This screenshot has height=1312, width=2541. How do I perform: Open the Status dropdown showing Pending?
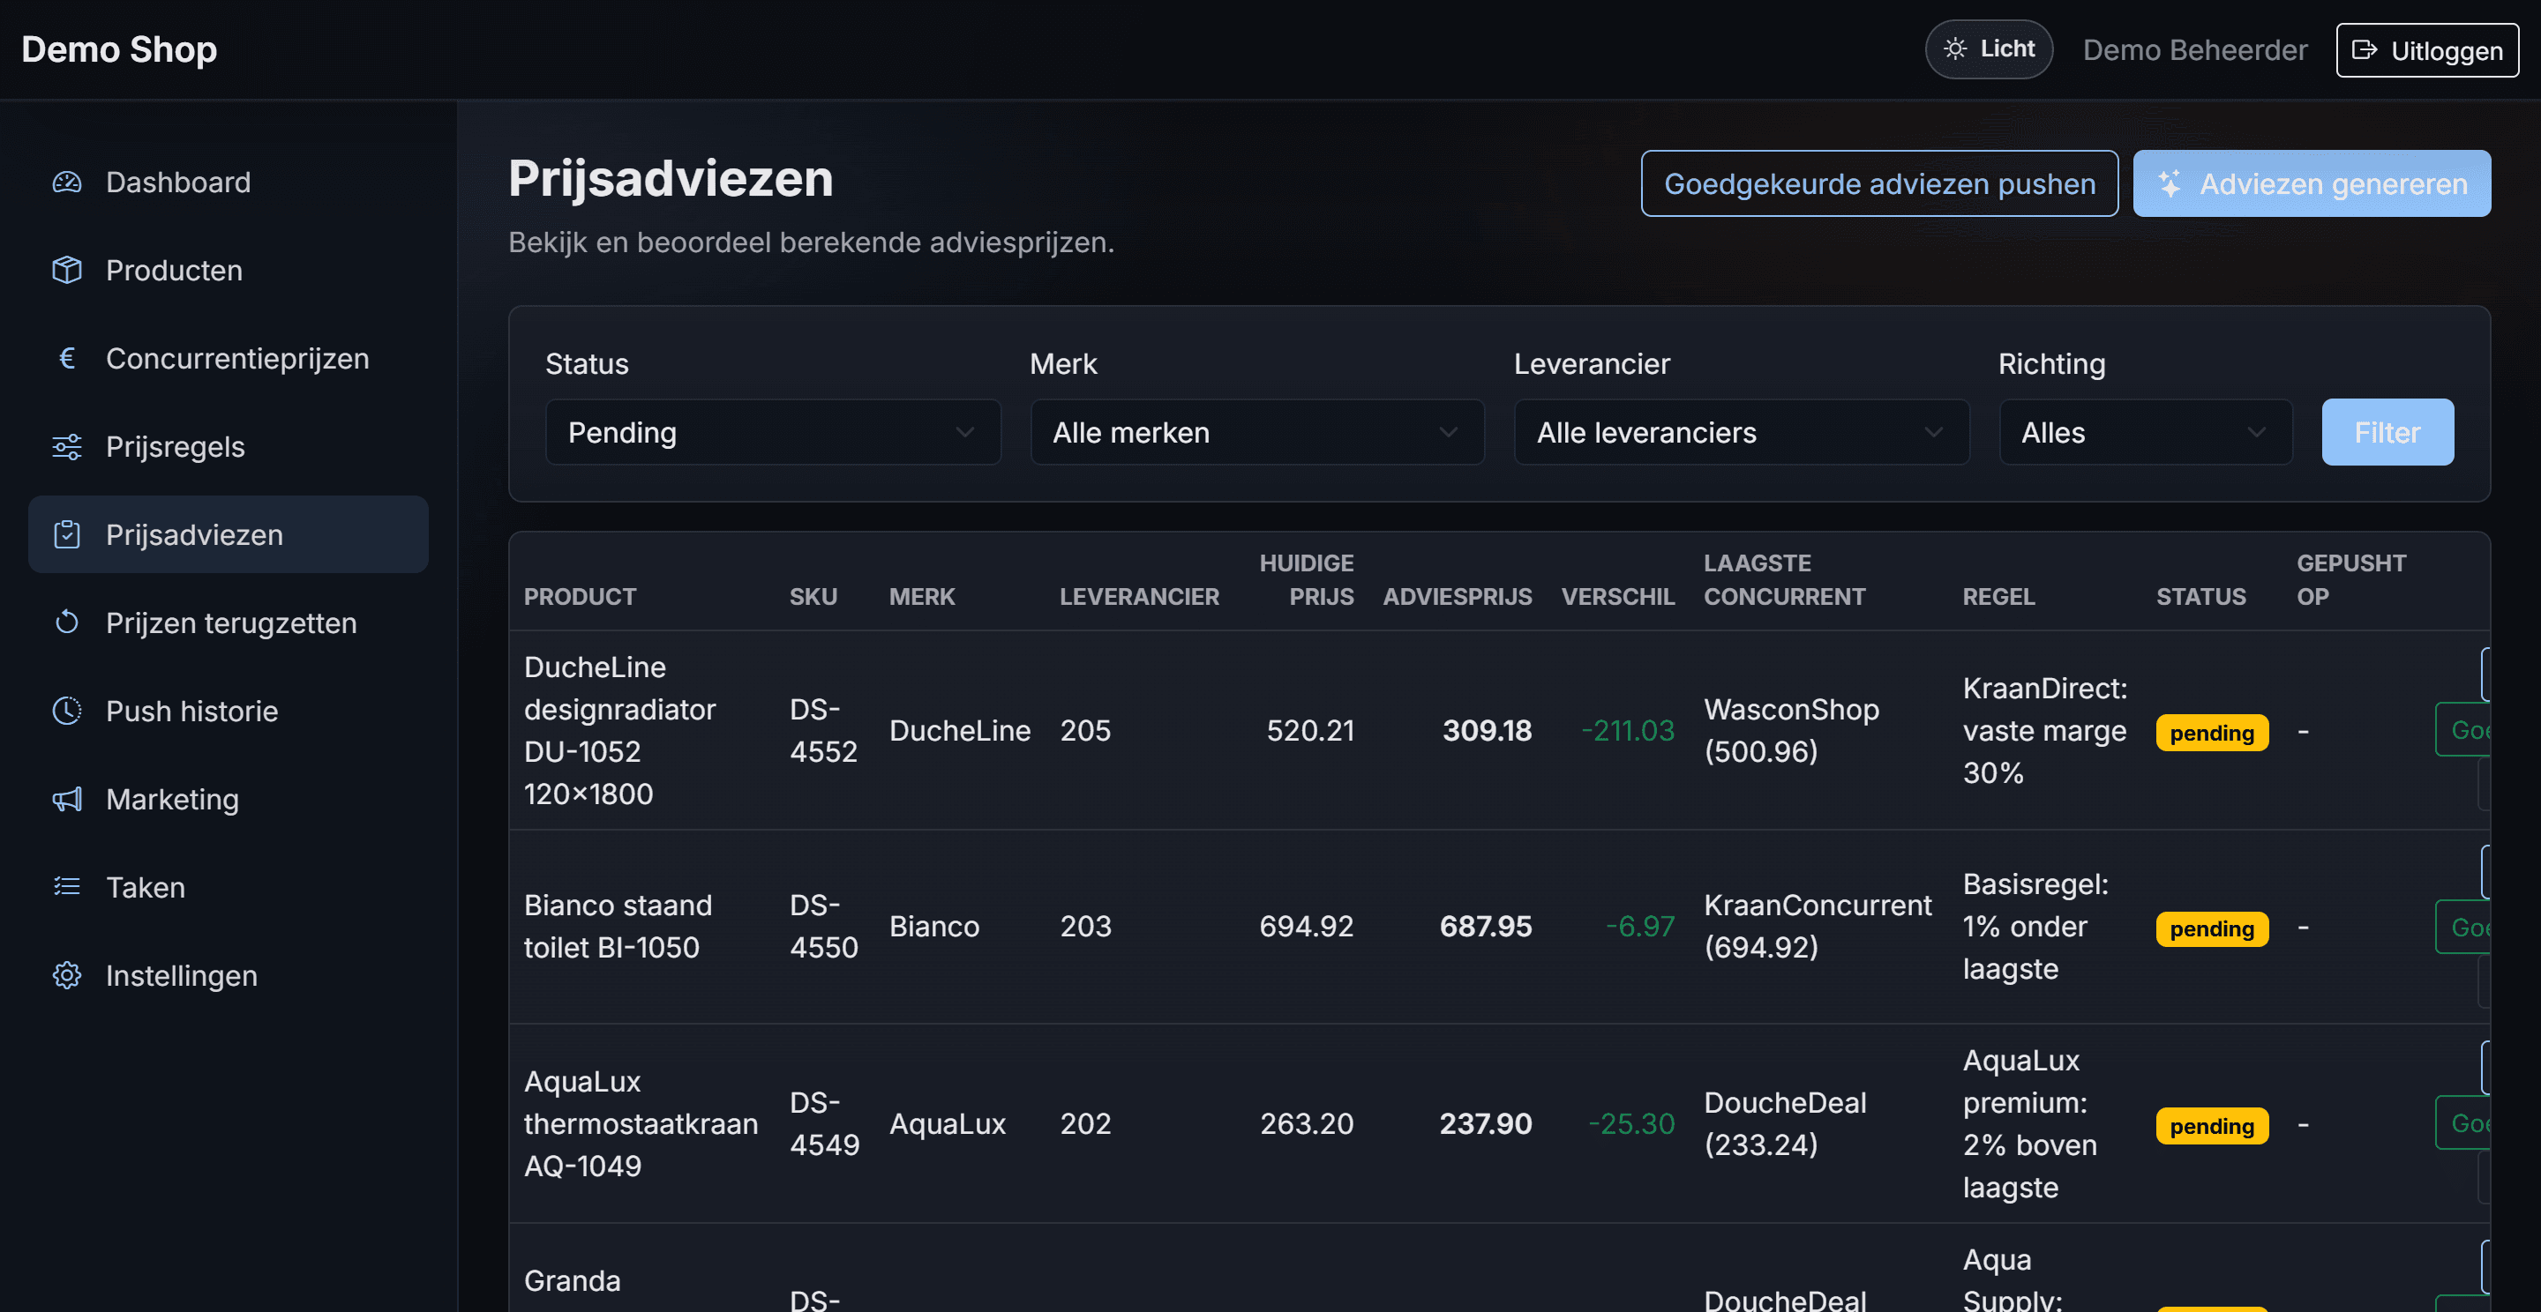coord(772,432)
